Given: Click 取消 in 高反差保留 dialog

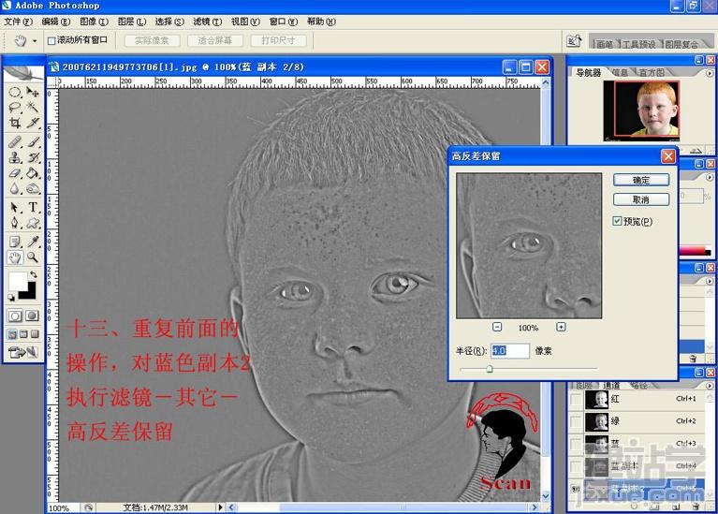Looking at the screenshot, I should pyautogui.click(x=641, y=199).
